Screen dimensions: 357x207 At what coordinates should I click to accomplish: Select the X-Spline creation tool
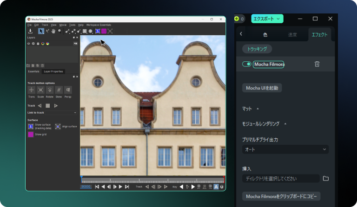pyautogui.click(x=67, y=32)
